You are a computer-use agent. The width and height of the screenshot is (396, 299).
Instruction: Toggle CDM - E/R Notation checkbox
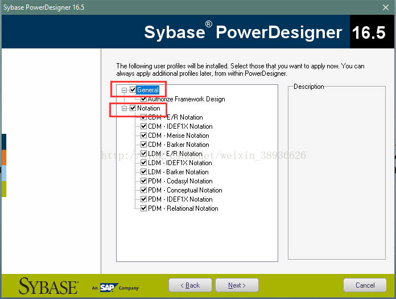(x=144, y=117)
